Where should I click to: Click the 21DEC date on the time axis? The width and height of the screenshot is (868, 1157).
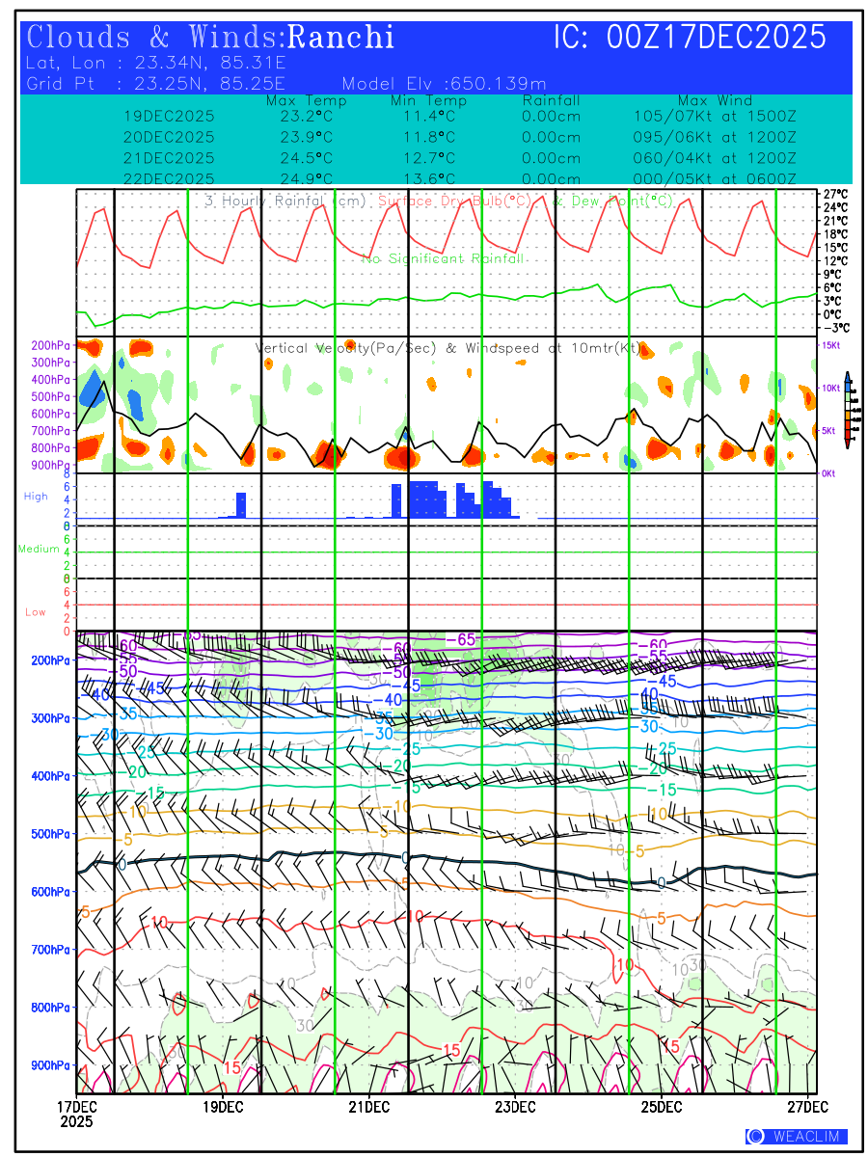(x=368, y=1105)
